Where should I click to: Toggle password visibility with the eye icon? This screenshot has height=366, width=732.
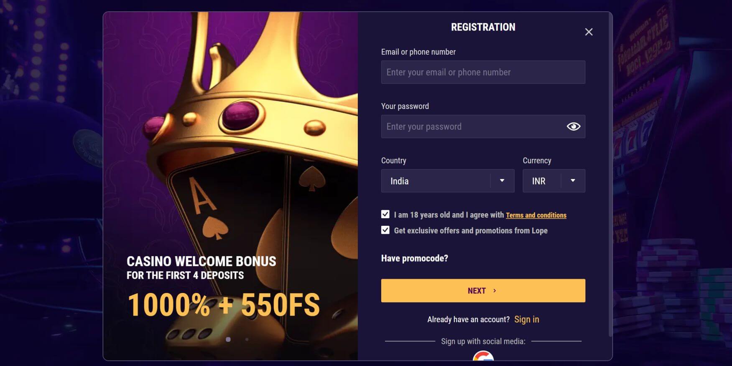point(574,126)
